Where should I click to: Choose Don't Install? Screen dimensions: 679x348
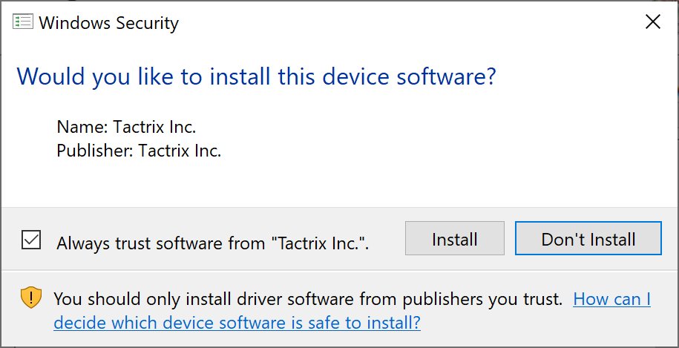[588, 238]
